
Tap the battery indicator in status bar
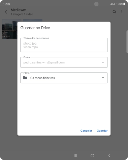coord(124,4)
